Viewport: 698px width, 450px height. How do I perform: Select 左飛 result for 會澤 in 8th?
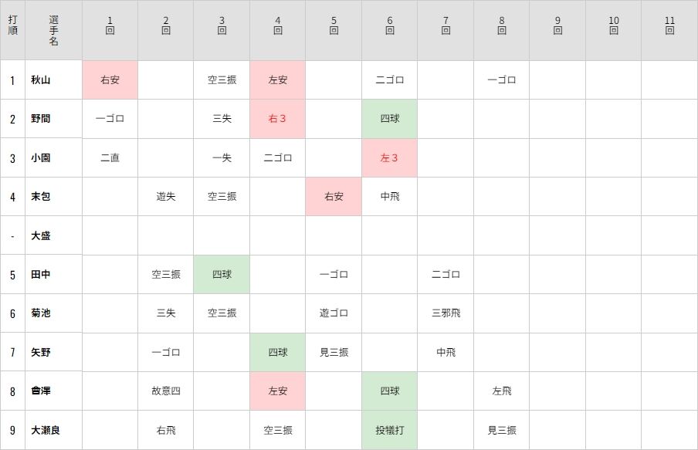coord(502,391)
